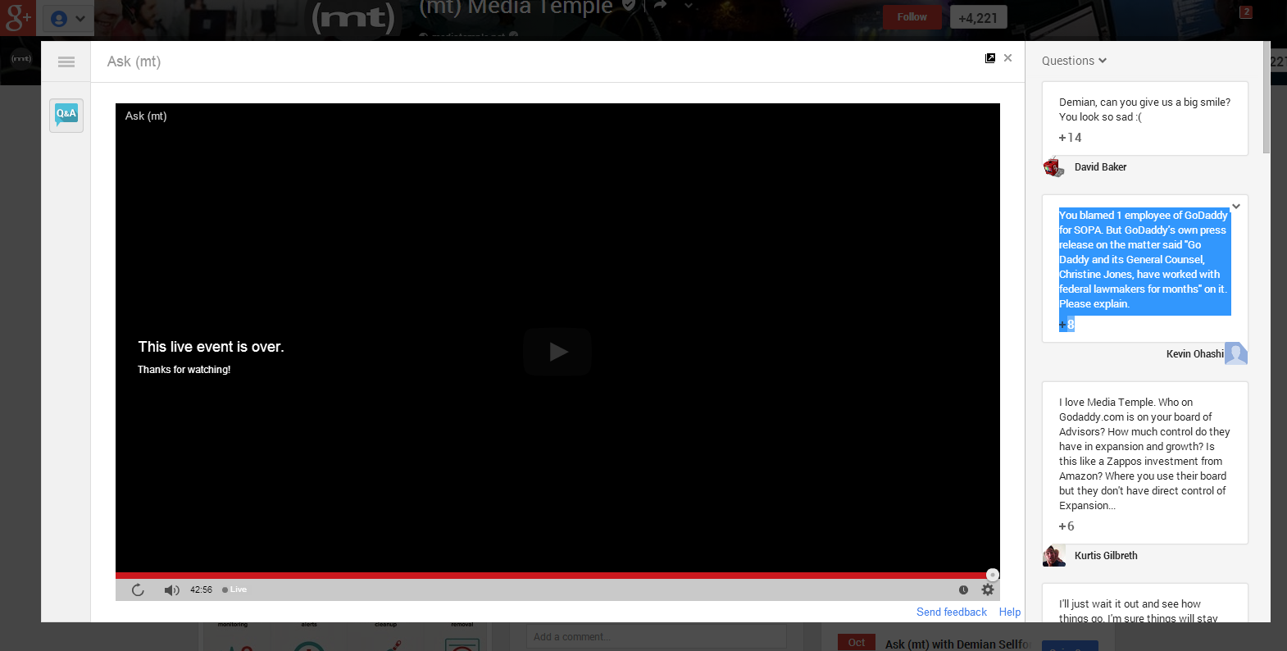Open Kevin Ohashi's profile avatar
Image resolution: width=1287 pixels, height=651 pixels.
click(1236, 353)
